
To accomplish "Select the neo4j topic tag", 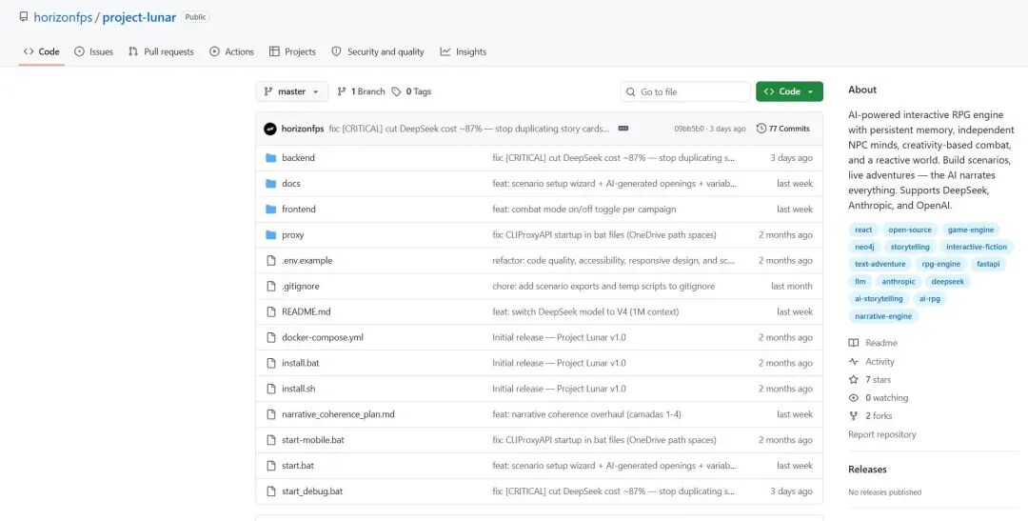I will [864, 248].
